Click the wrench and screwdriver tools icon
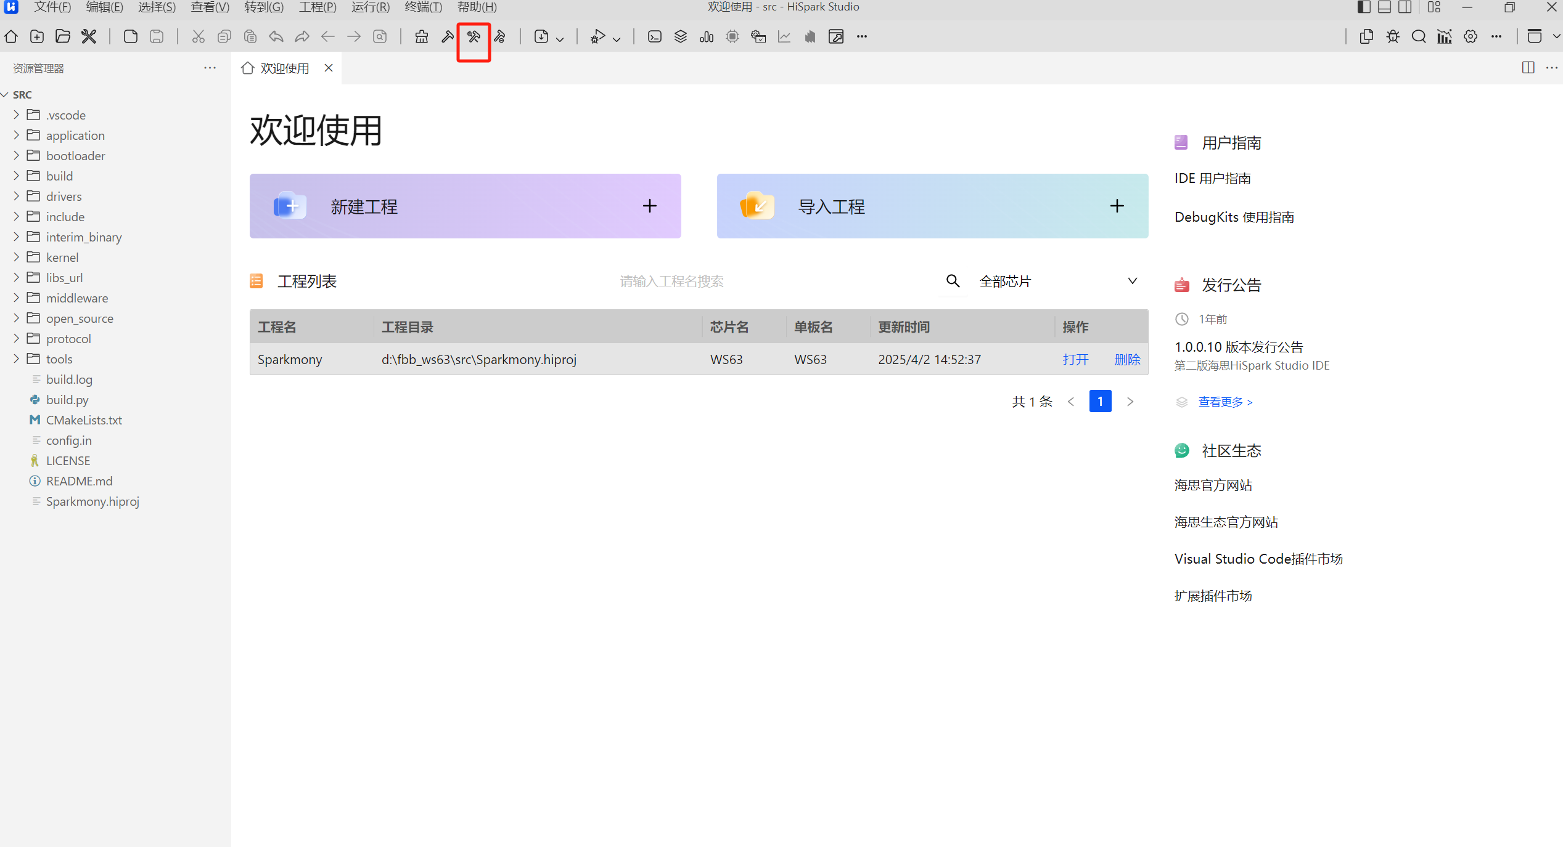Screen dimensions: 1563x847 [x=89, y=37]
